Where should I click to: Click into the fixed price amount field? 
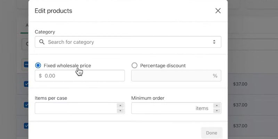[83, 76]
